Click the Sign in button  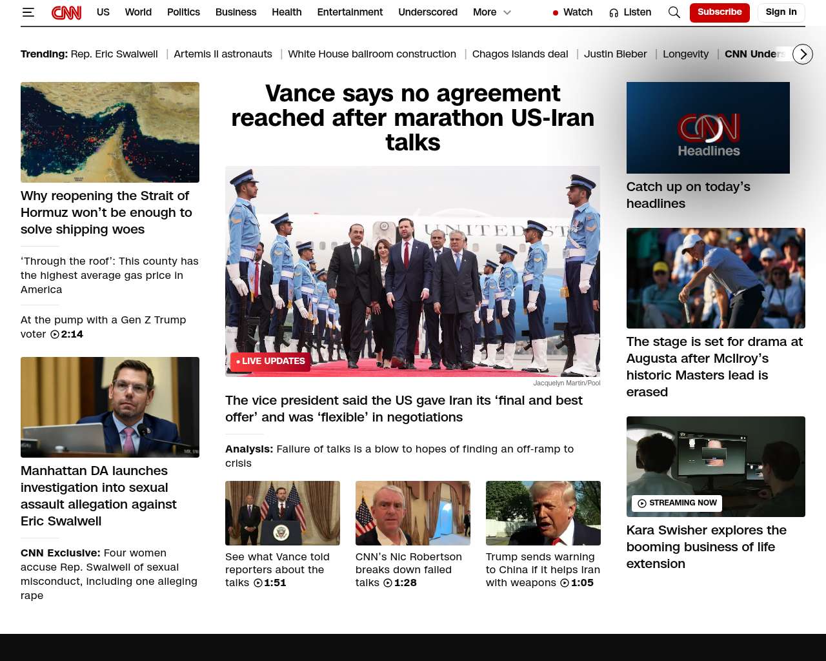click(781, 12)
